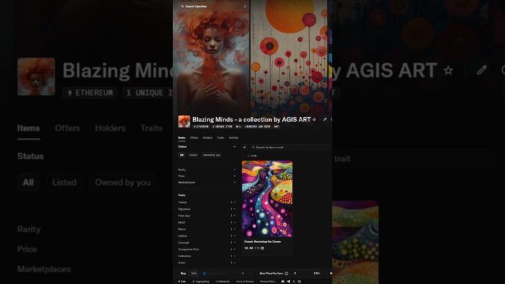Click the large blurred collection avatar in background
The image size is (505, 284).
[36, 77]
